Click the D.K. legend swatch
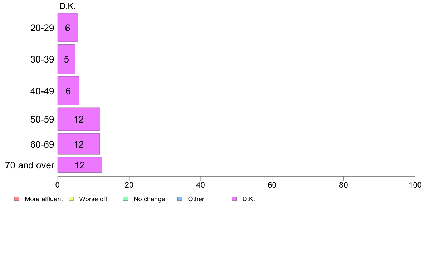The width and height of the screenshot is (425, 263). (234, 199)
